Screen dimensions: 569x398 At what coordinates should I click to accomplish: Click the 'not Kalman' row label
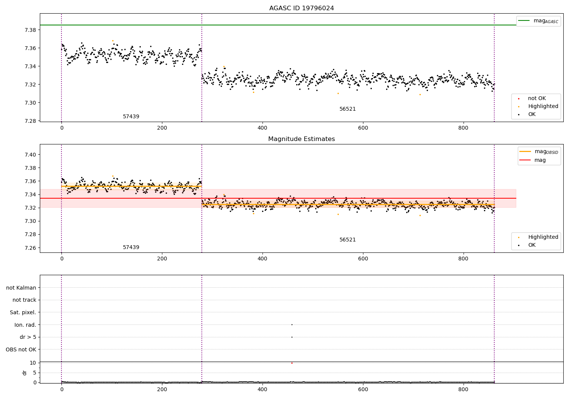[x=21, y=288]
